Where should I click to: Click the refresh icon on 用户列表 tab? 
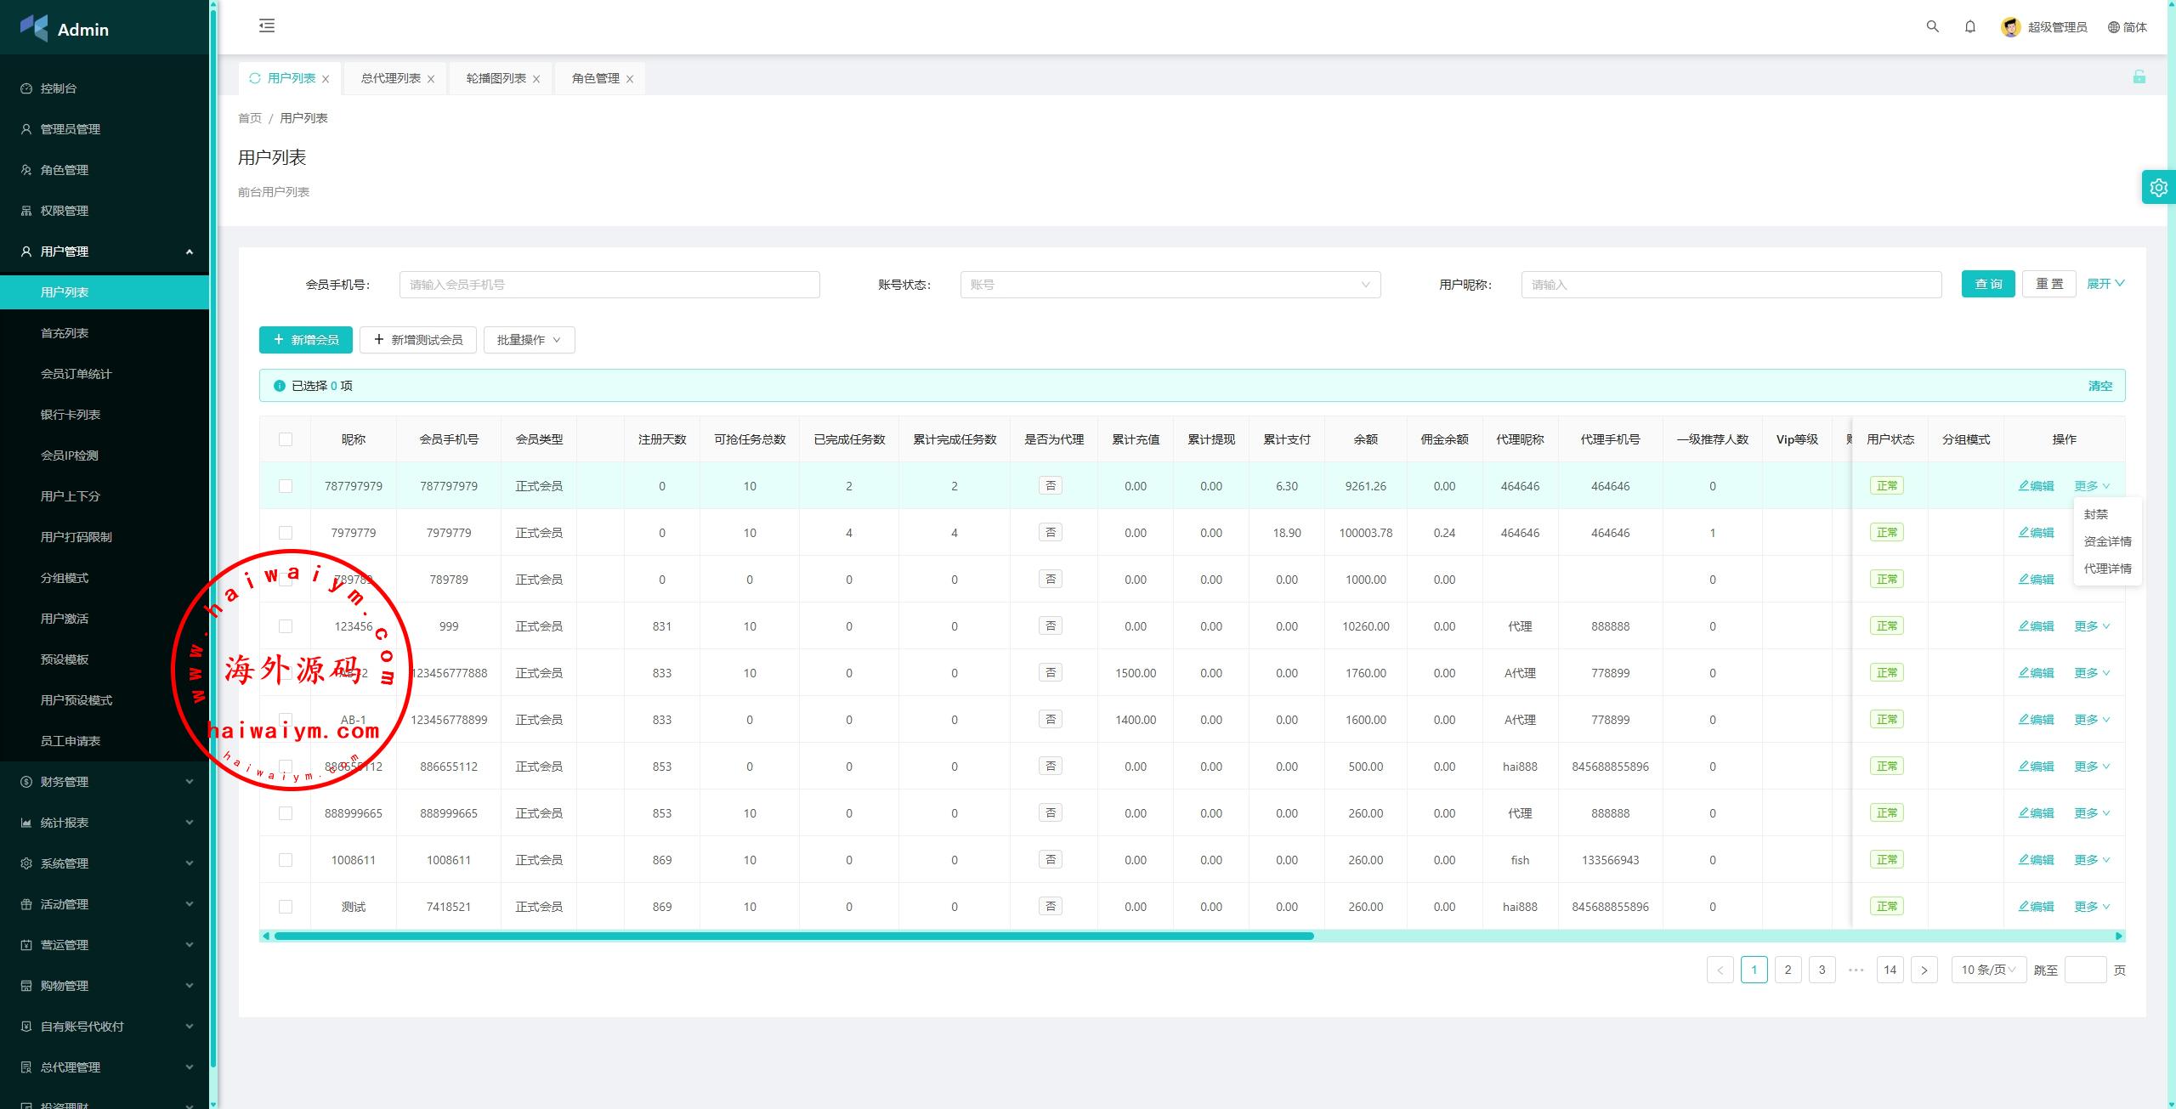[254, 78]
